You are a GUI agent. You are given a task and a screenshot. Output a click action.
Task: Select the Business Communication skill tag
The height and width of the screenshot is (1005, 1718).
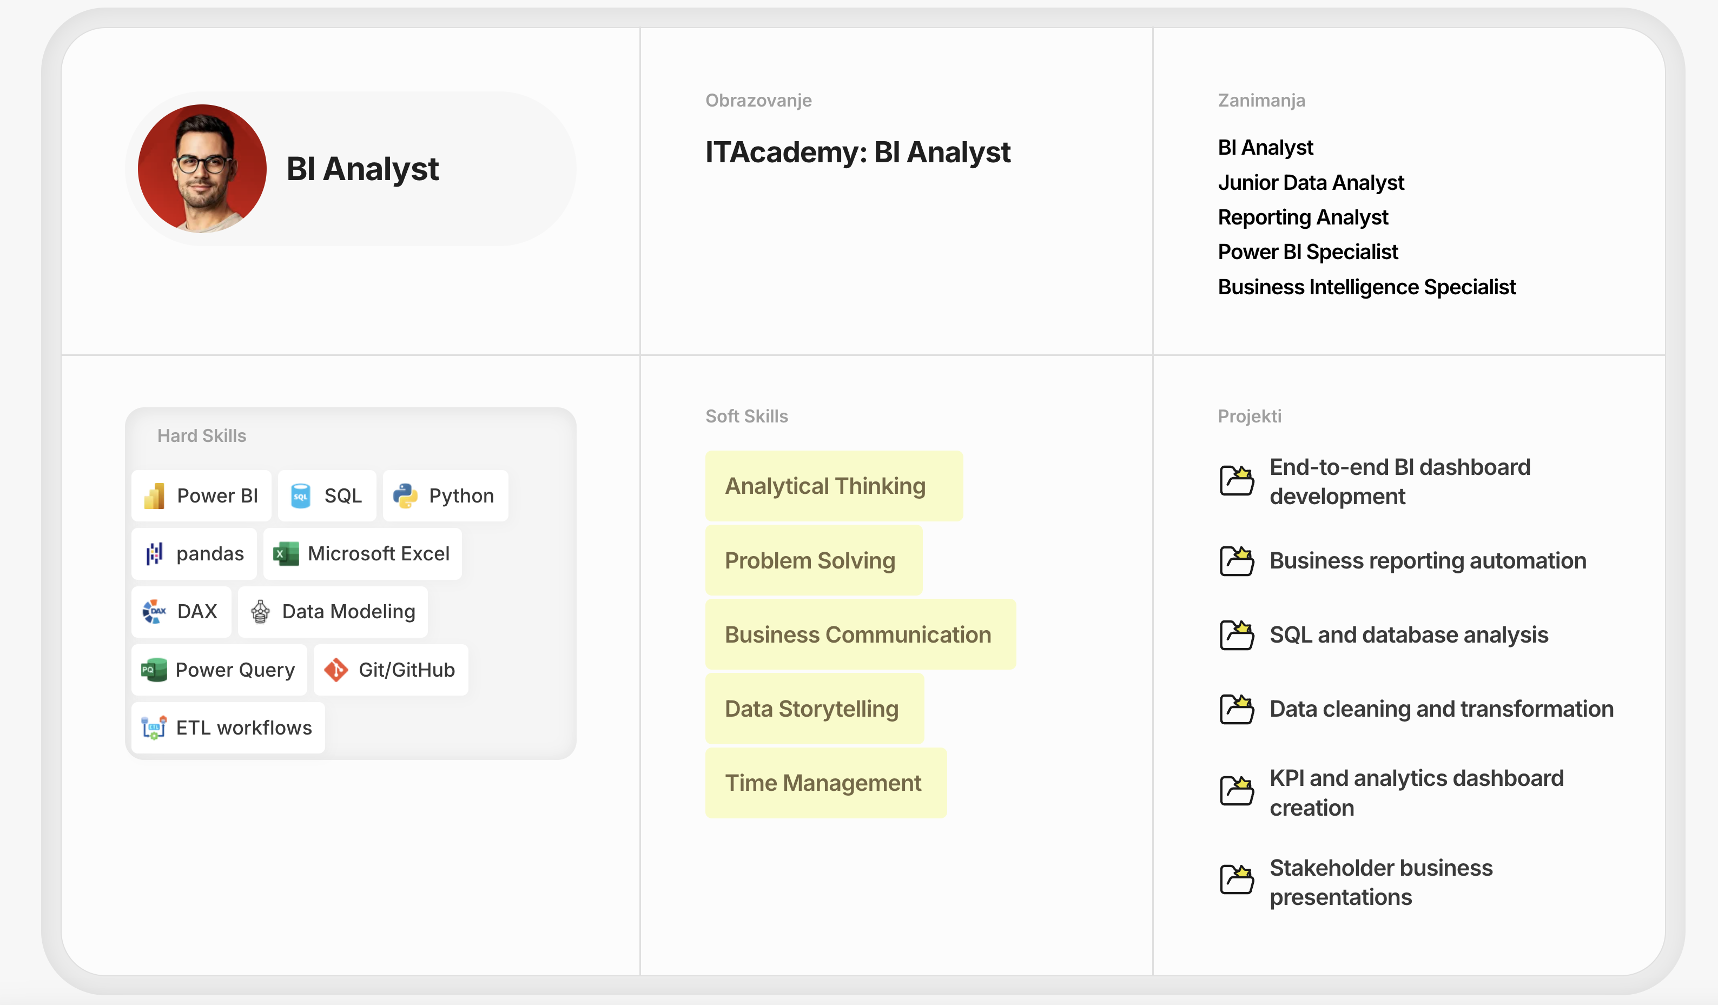[x=861, y=635]
